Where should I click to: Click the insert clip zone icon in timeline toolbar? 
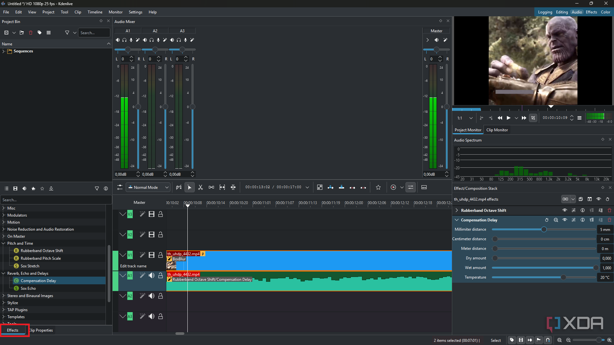[x=331, y=188]
